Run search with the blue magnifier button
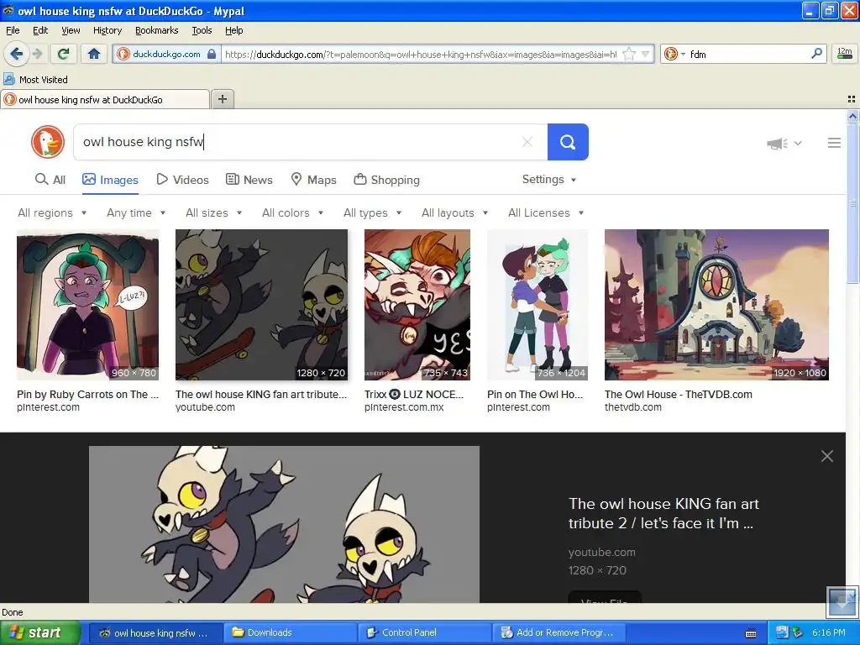 coord(568,142)
